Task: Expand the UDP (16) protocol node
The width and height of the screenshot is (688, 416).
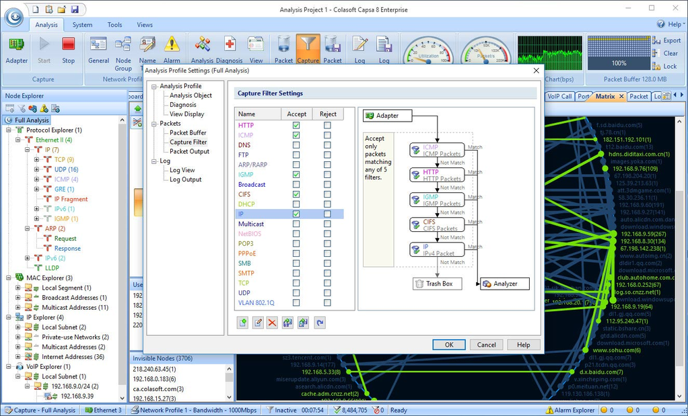Action: coord(37,169)
